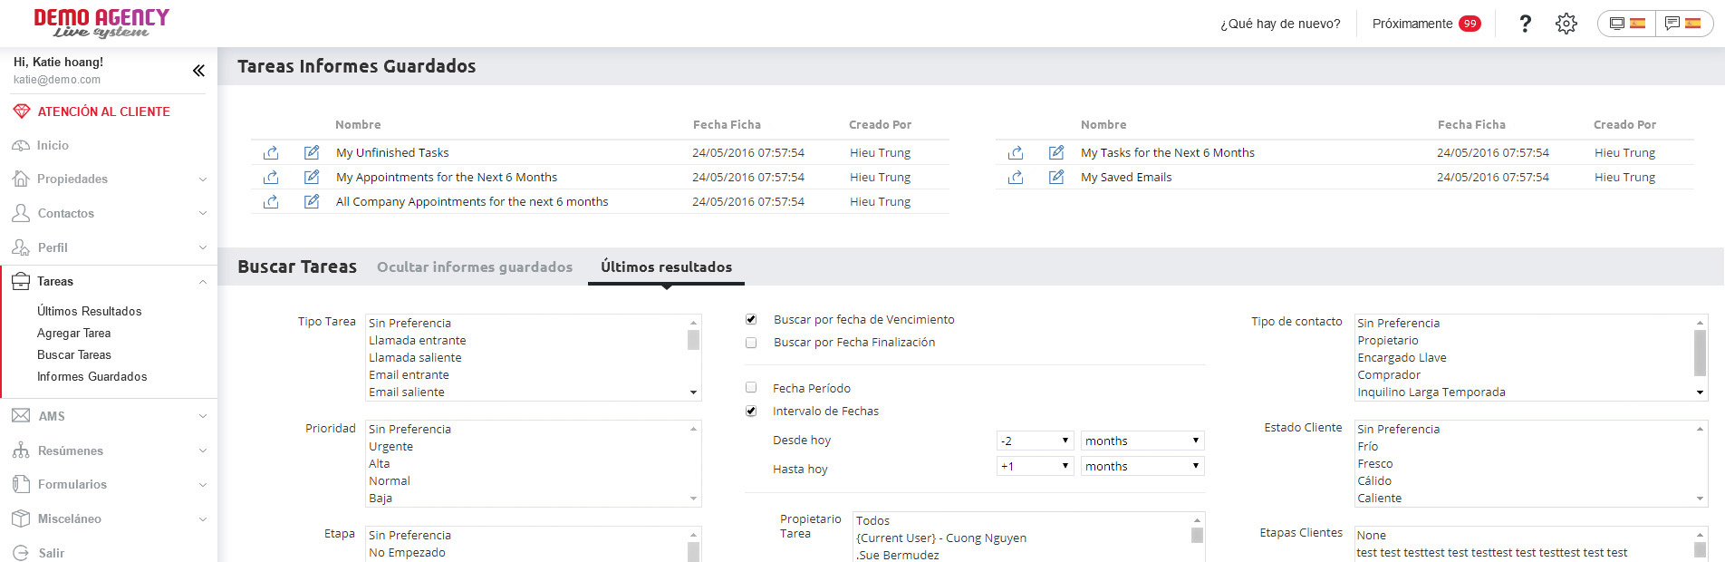
Task: Uncheck Buscar por fecha de Vencimiento
Action: coord(751,319)
